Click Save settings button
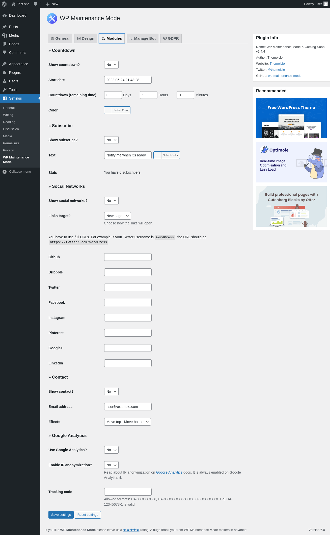The image size is (330, 535). click(x=61, y=515)
